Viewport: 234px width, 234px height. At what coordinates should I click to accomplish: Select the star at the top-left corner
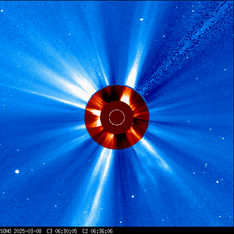(x=2, y=11)
